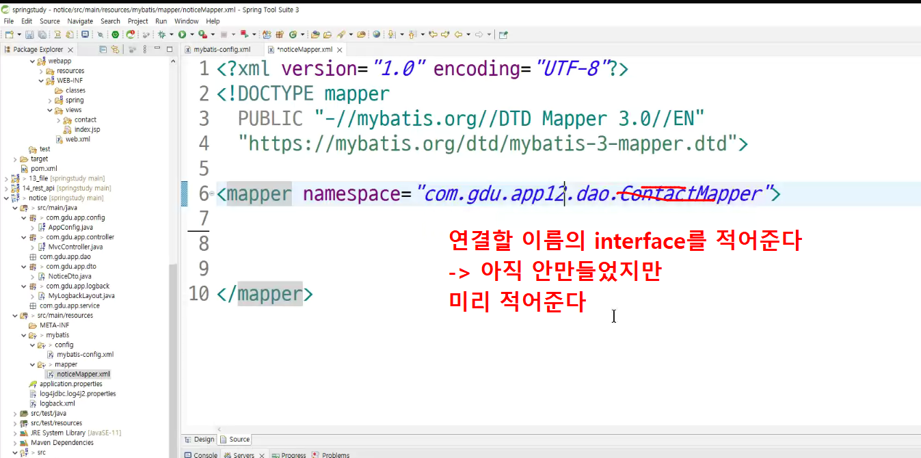Click the fold toggle on line 6
Viewport: 921px width, 458px height.
click(x=211, y=195)
